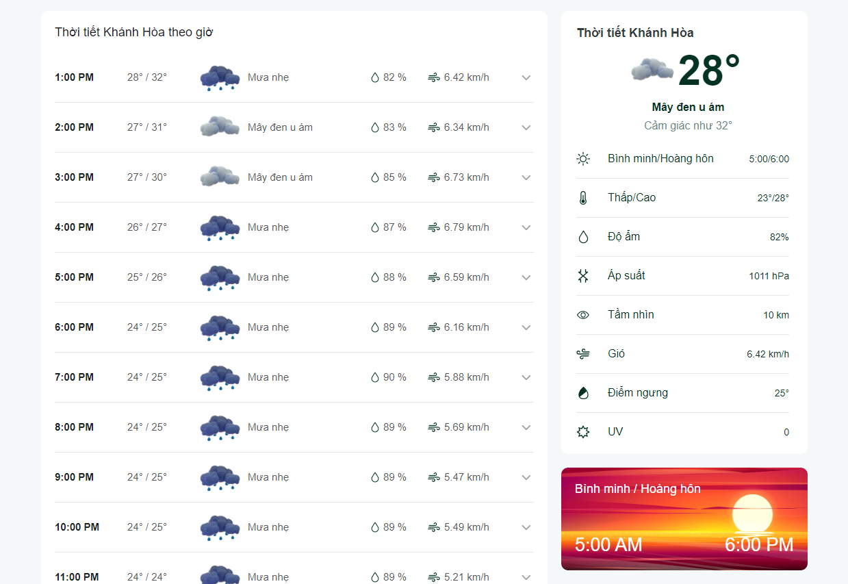The image size is (848, 584).
Task: Click the rain cloud icon at 8:00 PM
Action: pyautogui.click(x=220, y=428)
